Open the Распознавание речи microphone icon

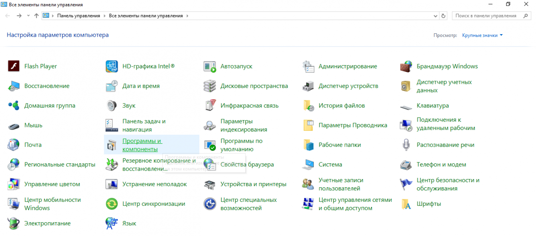point(406,145)
